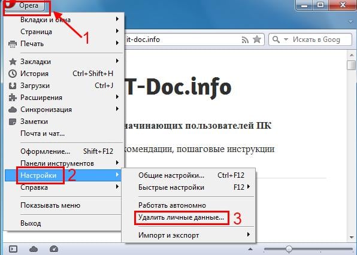Click the clock icon beside История
The width and height of the screenshot is (357, 255).
[x=13, y=74]
